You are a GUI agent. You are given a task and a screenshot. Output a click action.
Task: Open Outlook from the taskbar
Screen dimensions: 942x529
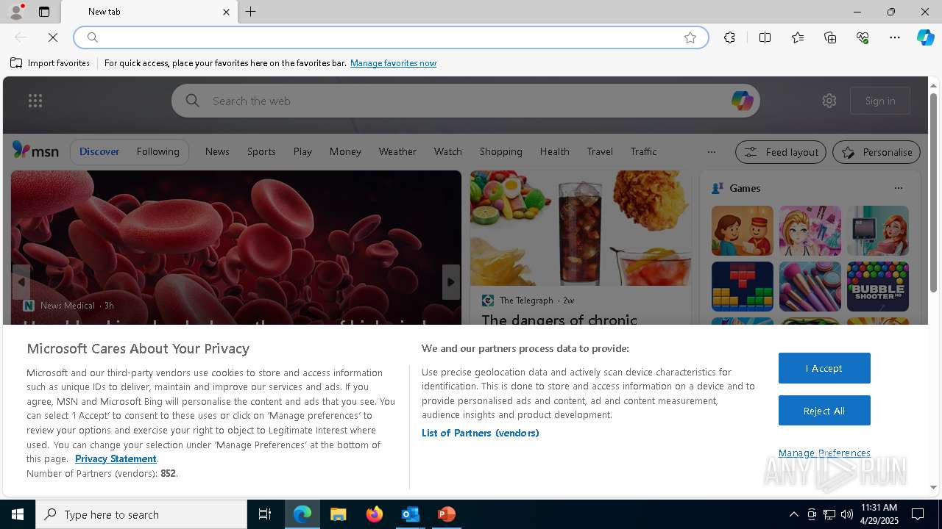coord(410,514)
